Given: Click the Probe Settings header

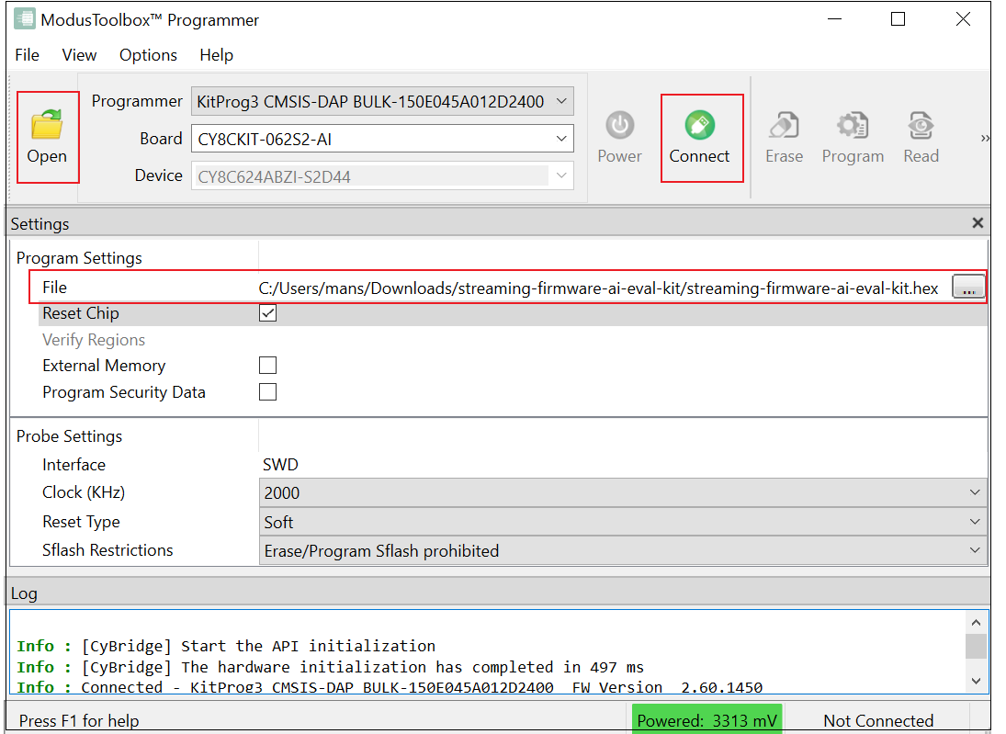Looking at the screenshot, I should [x=69, y=436].
